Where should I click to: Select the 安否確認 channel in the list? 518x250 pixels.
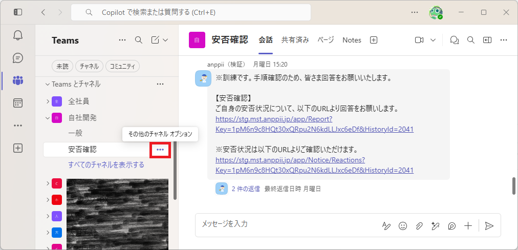point(106,150)
